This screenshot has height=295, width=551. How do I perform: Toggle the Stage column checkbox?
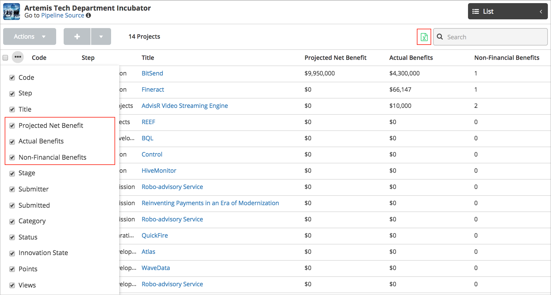12,173
